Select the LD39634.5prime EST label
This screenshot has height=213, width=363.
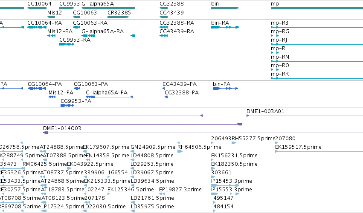152,181
